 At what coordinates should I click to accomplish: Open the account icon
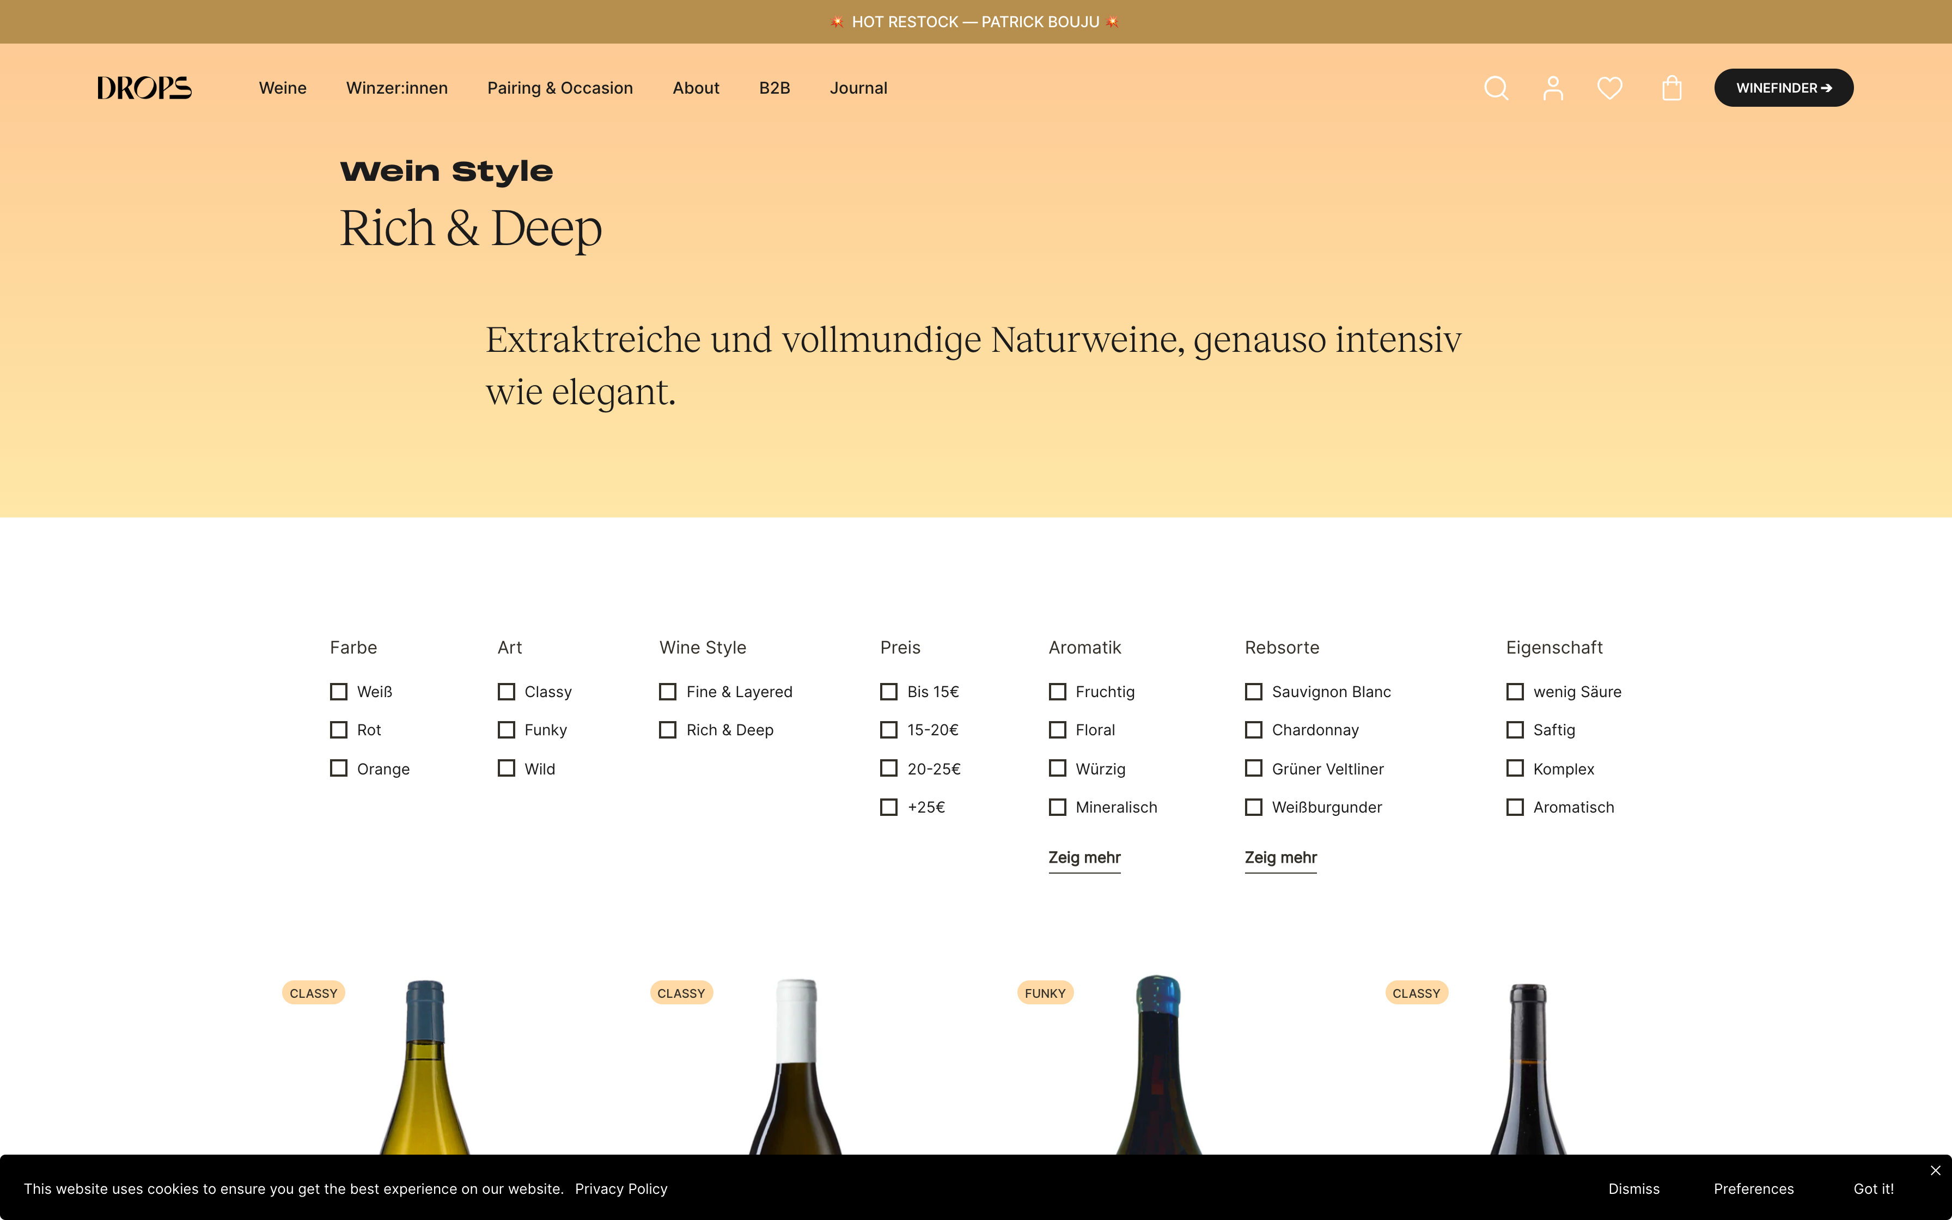pyautogui.click(x=1553, y=88)
